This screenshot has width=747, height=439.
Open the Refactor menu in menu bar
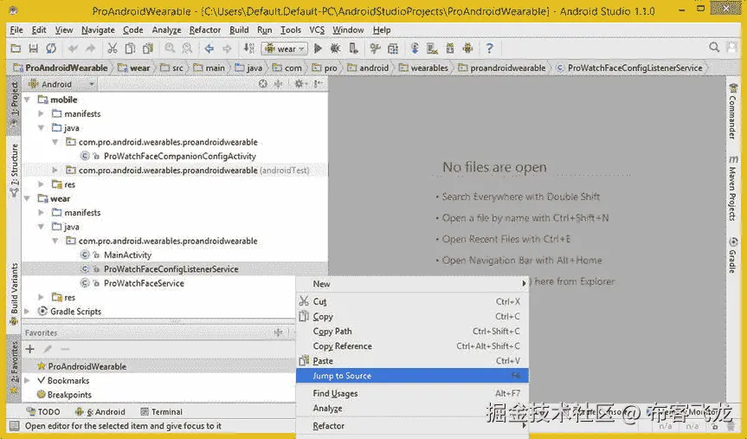click(x=205, y=29)
